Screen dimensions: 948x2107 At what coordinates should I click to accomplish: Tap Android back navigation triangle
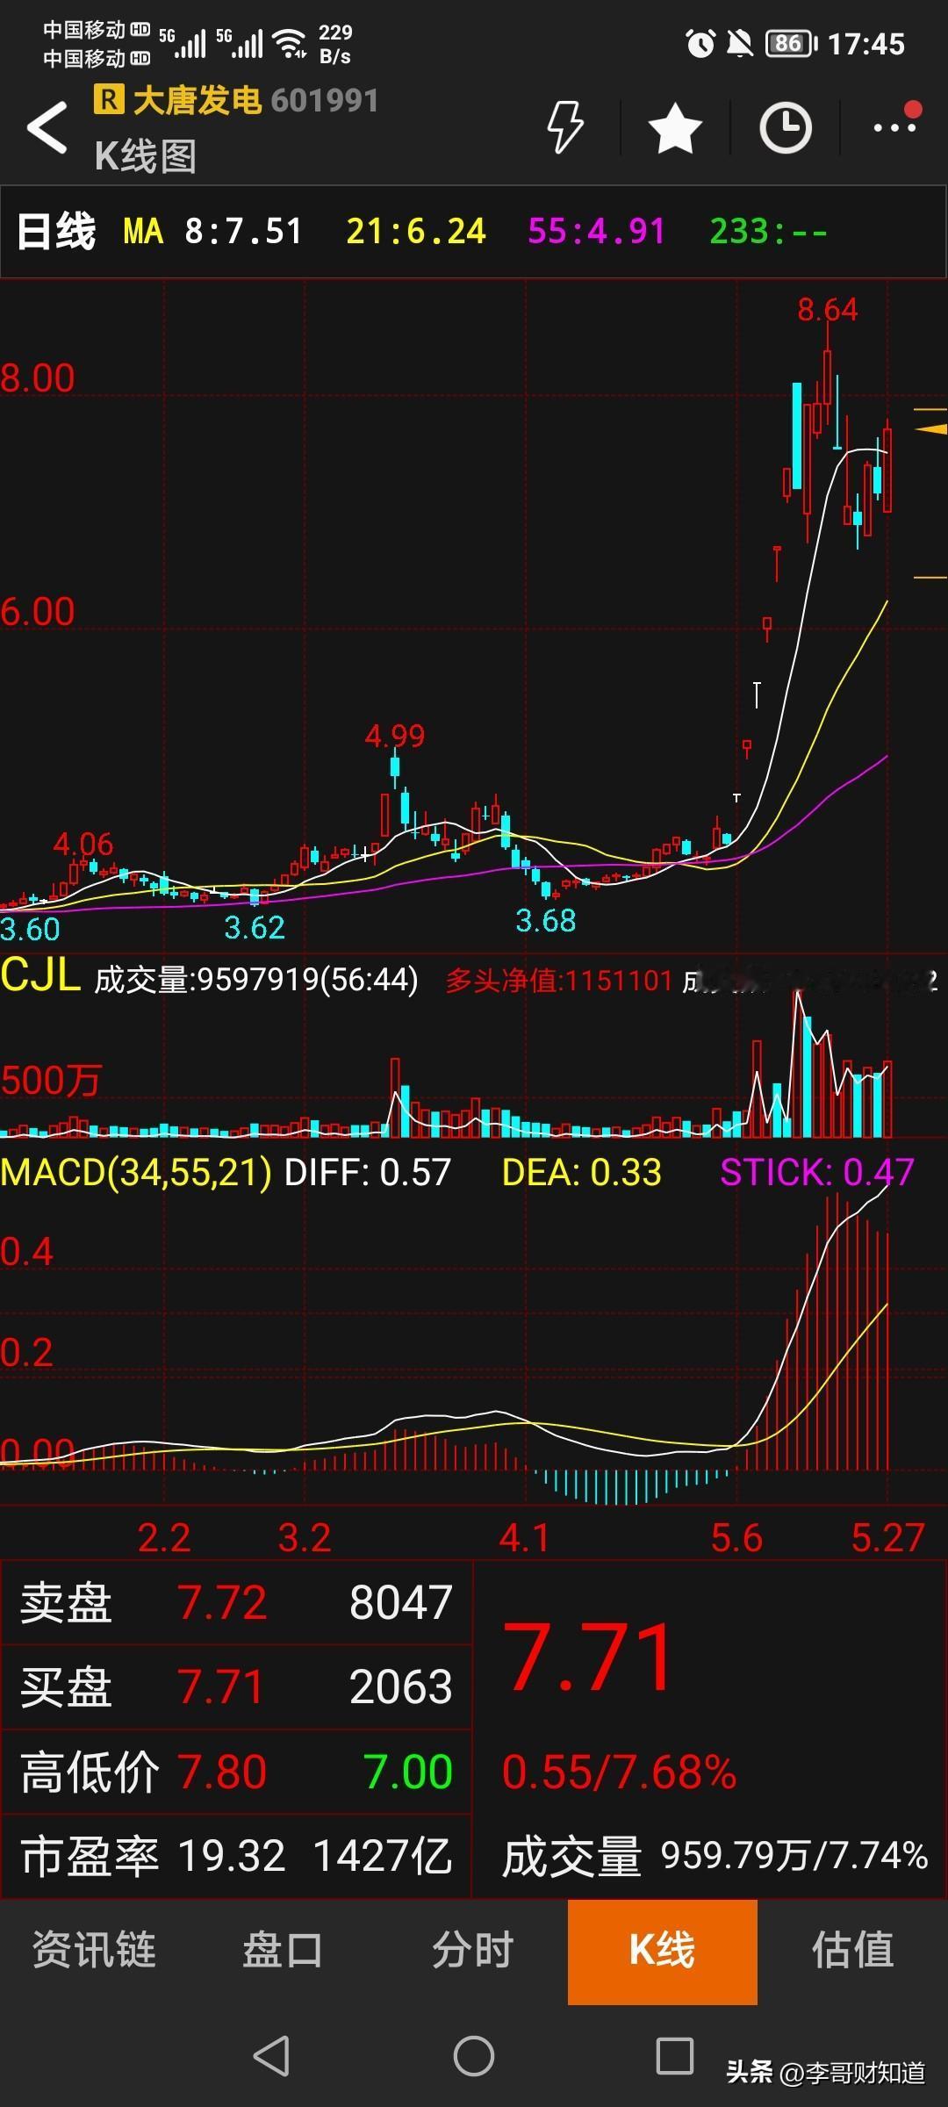pos(271,2055)
